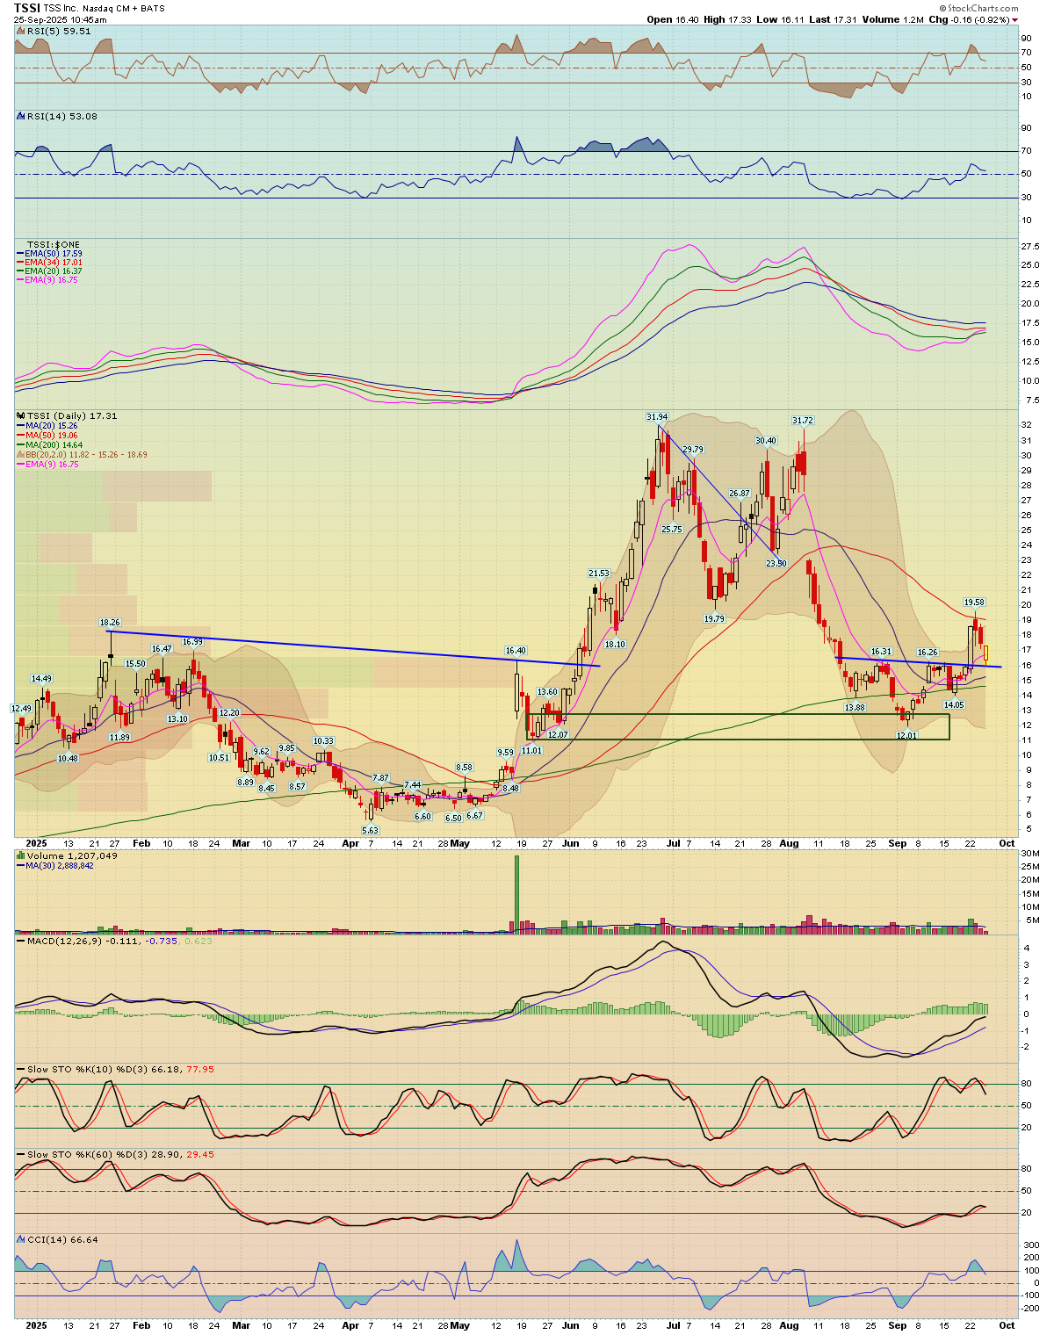Viewport: 1054px width, 1335px height.
Task: Select the magenta EMA(9) swatch in price legend
Action: (x=21, y=464)
